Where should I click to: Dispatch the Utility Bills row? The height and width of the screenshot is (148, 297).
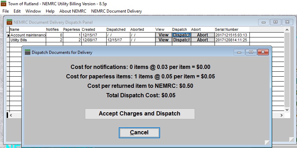click(181, 40)
